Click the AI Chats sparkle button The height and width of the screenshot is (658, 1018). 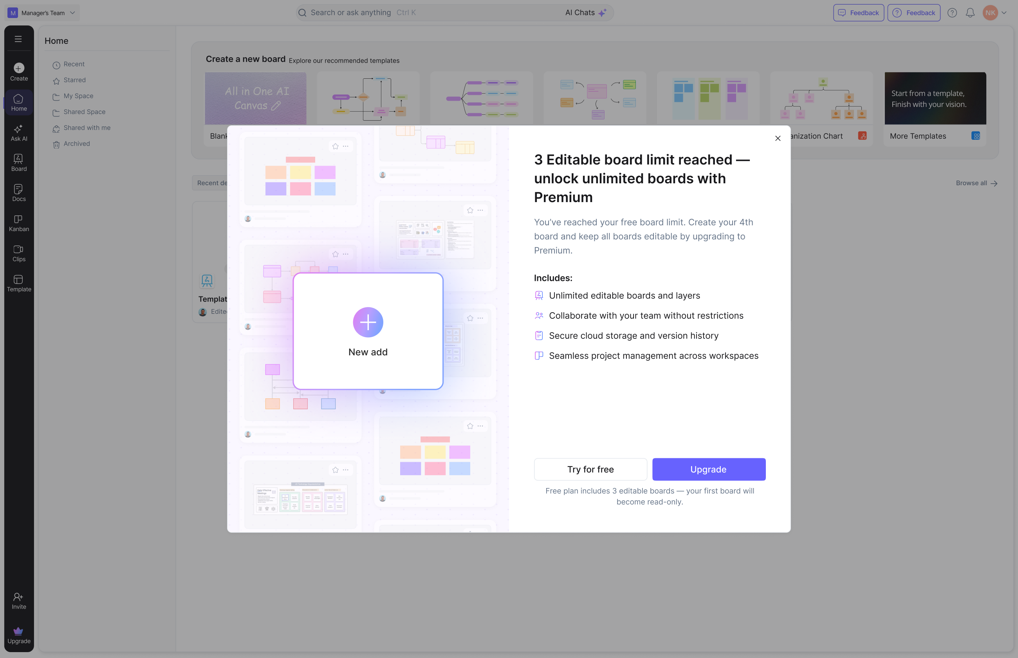coord(585,13)
